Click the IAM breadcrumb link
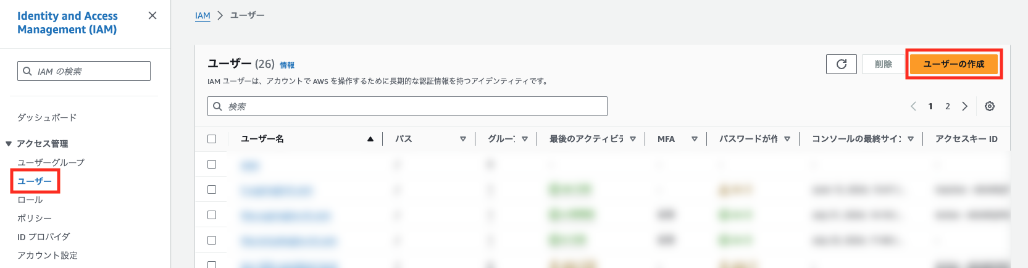Screen dimensions: 1028x268 click(x=203, y=15)
